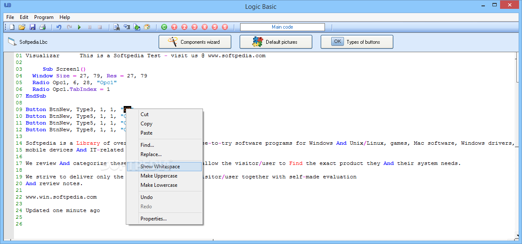Image resolution: width=522 pixels, height=244 pixels.
Task: Click 'And review notes.' on line 20
Action: point(54,183)
